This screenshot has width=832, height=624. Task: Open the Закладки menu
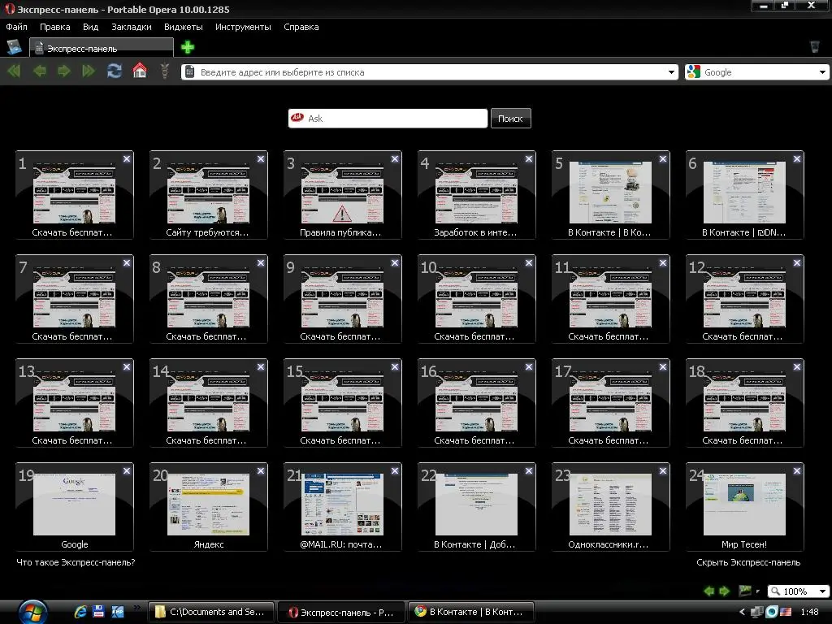pyautogui.click(x=132, y=27)
